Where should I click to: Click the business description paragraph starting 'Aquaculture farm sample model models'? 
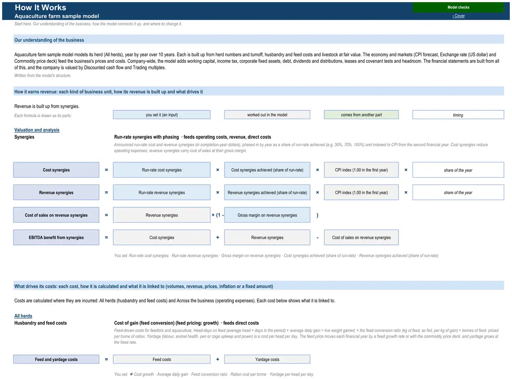257,61
